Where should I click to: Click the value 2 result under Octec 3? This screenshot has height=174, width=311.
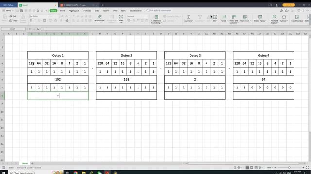coord(195,79)
